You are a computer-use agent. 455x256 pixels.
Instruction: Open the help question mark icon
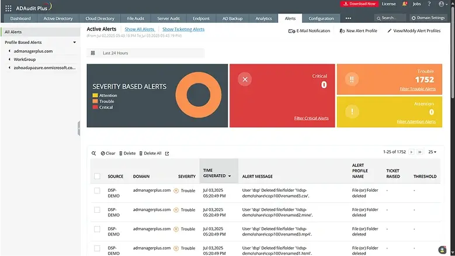(x=429, y=4)
